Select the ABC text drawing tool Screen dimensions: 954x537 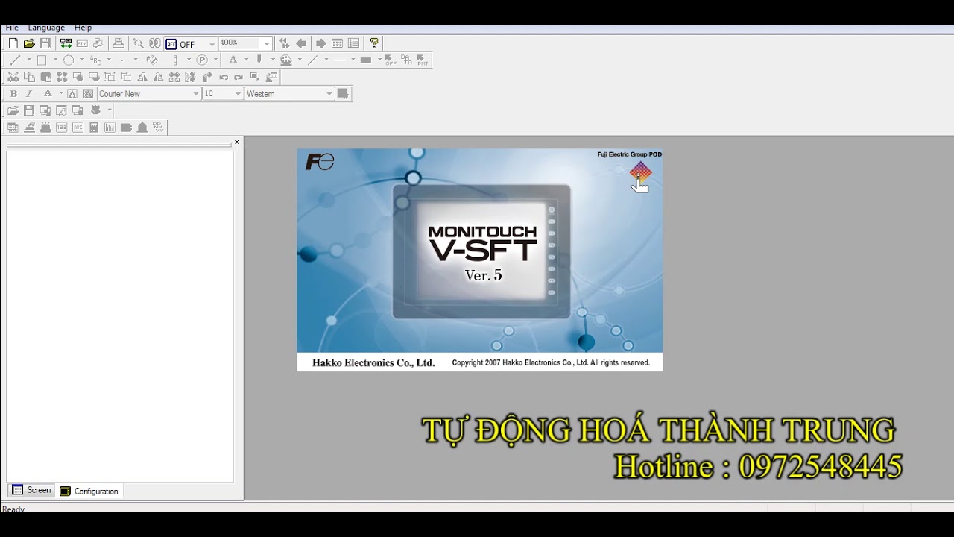point(95,60)
